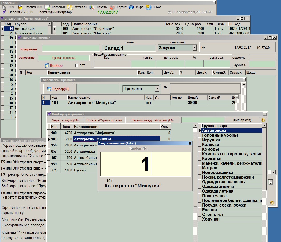Click group row 14 Автокресла in Номенклатура
281x242 pixels.
click(26, 28)
